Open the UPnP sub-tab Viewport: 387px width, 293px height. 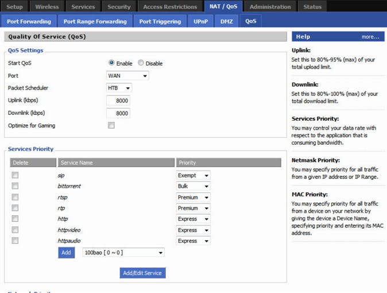200,21
